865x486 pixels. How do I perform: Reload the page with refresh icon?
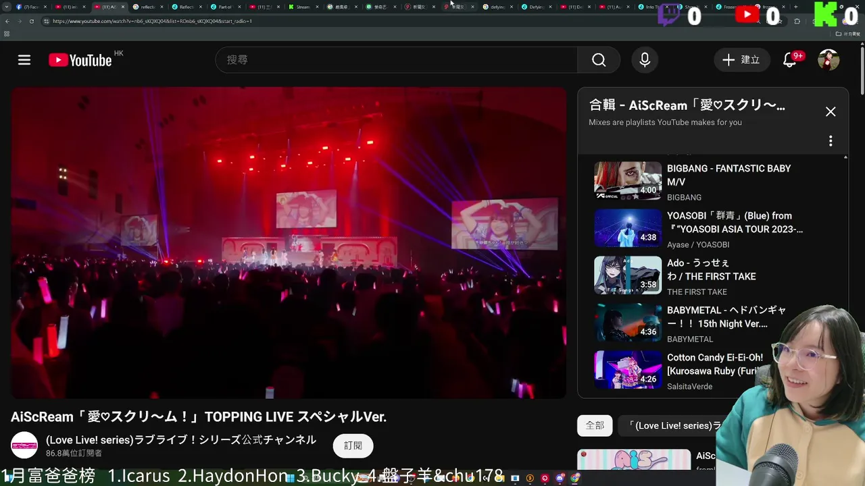click(31, 21)
